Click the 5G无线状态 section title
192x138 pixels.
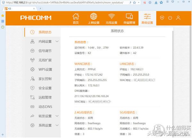[x=128, y=112]
